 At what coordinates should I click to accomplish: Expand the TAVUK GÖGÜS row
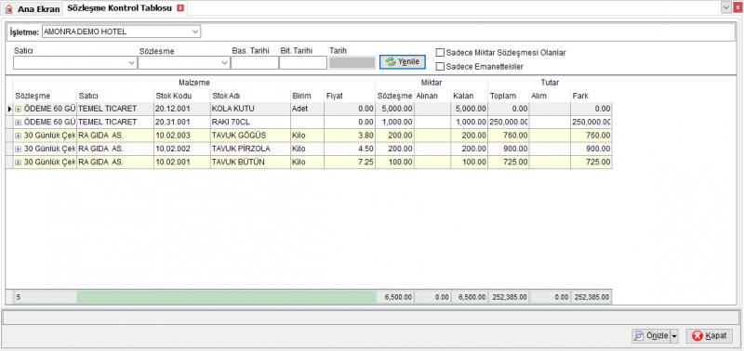(x=18, y=136)
